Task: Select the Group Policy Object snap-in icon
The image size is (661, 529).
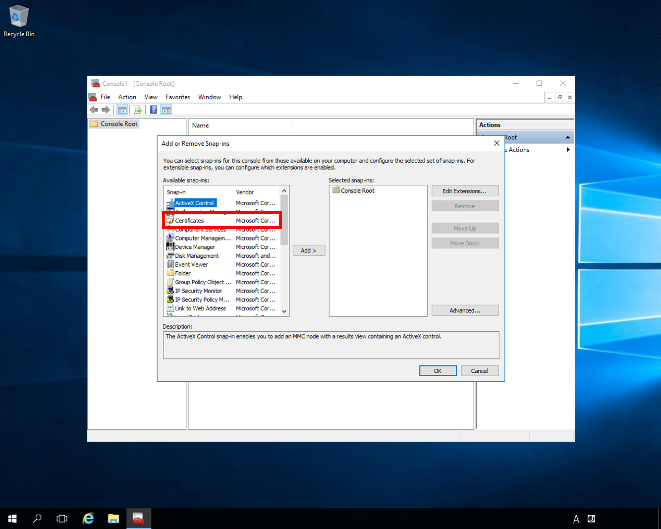Action: click(170, 282)
